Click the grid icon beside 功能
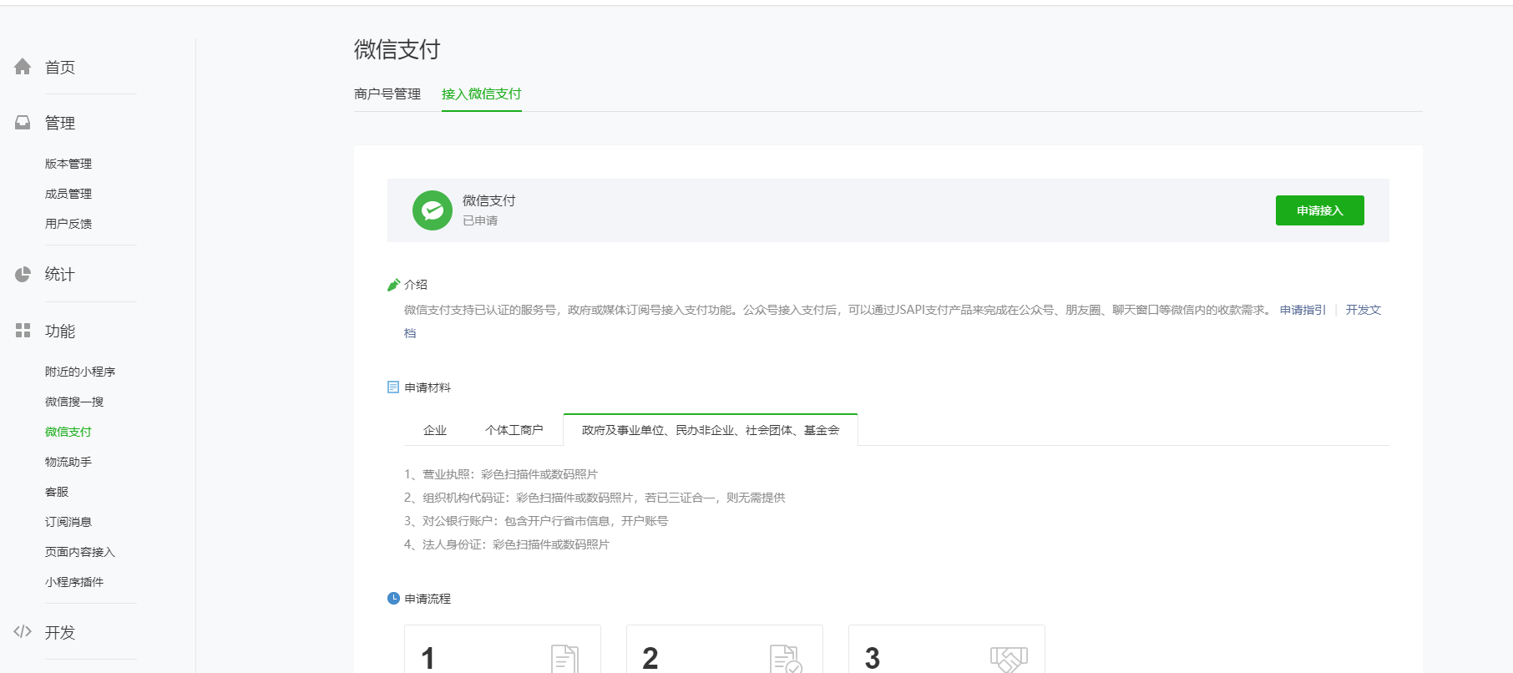Screen dimensions: 1513x673 point(23,331)
